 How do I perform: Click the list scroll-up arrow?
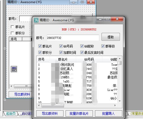(x=120, y=59)
